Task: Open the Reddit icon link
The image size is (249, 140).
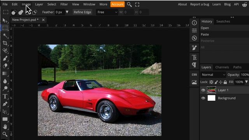Action: point(245,4)
